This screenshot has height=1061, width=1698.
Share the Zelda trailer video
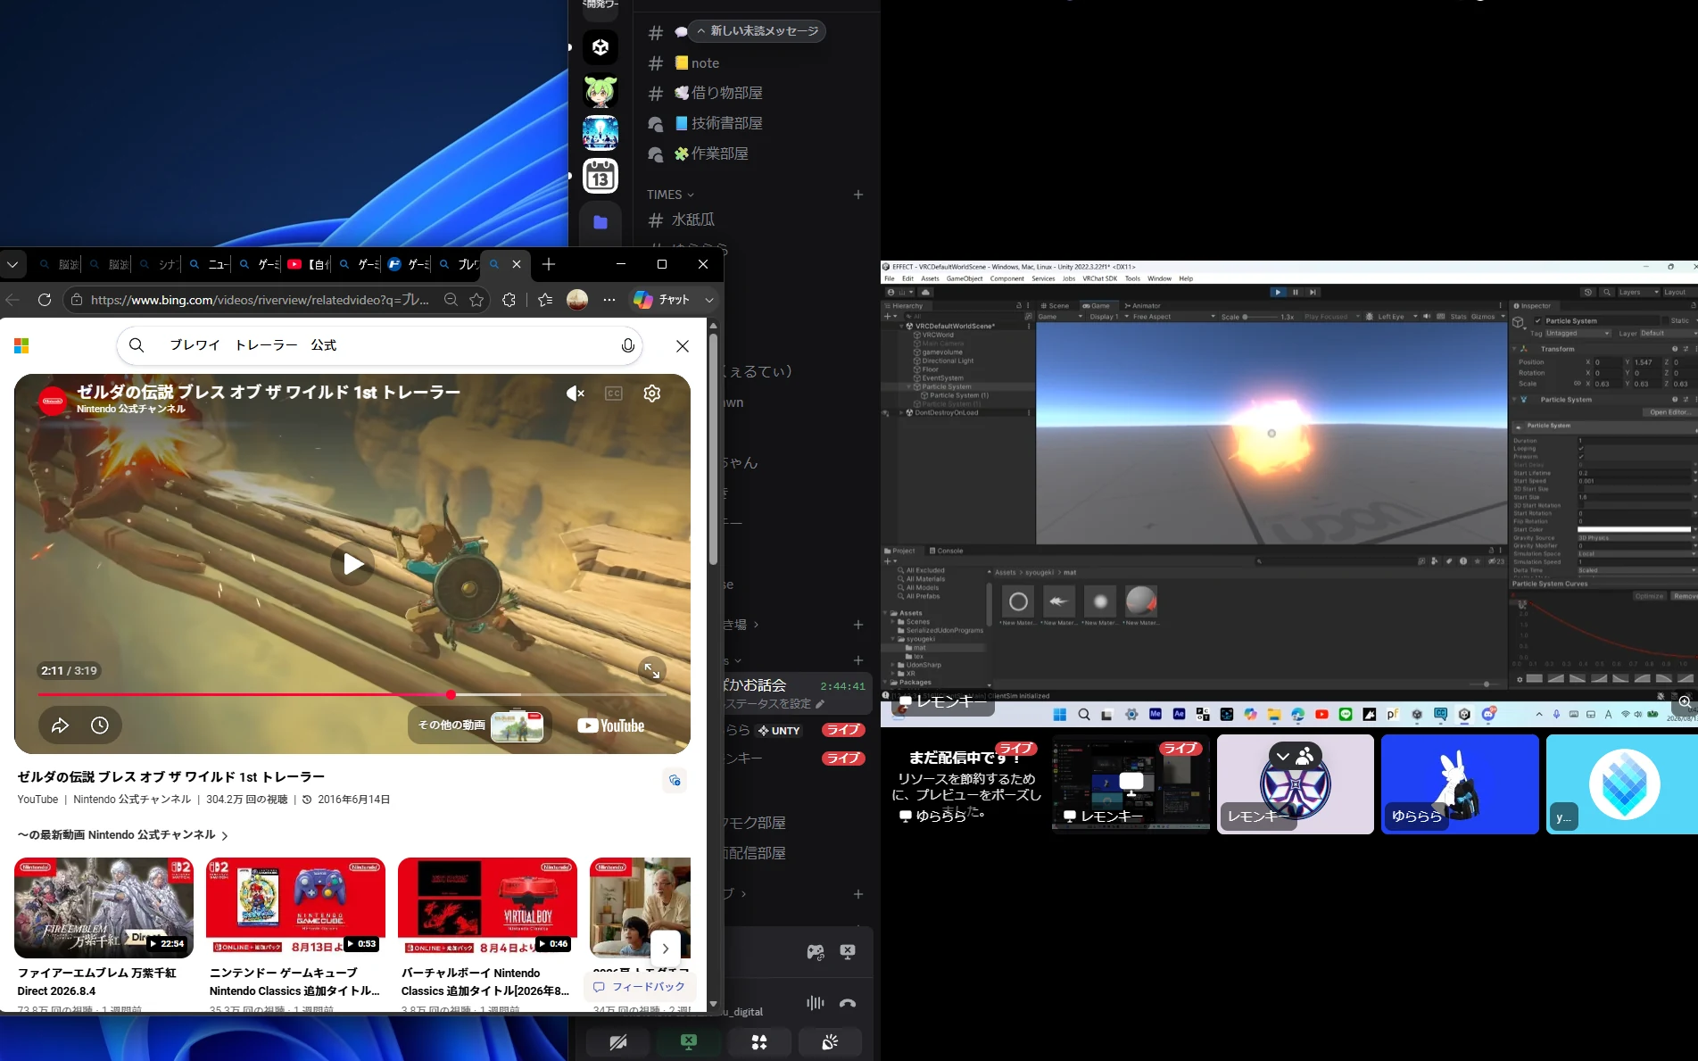[x=60, y=725]
